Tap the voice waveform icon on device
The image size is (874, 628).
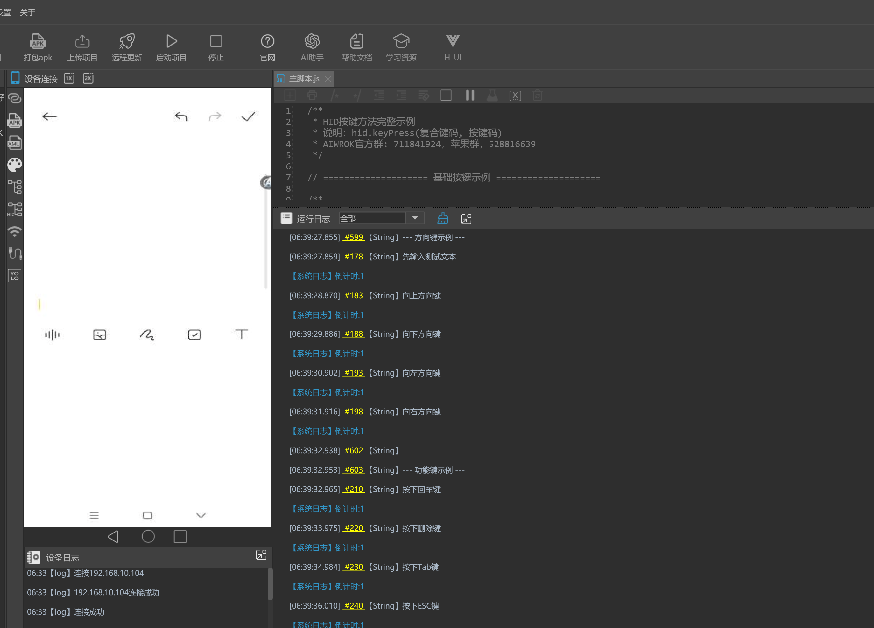click(x=53, y=335)
